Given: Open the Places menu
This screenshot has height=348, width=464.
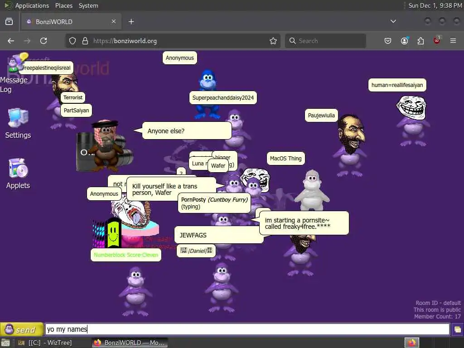Looking at the screenshot, I should (63, 5).
